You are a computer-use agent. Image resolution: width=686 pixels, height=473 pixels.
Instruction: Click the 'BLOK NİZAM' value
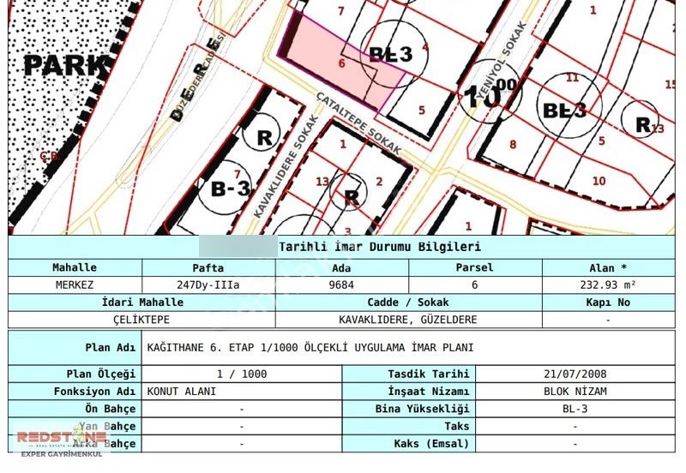(575, 392)
